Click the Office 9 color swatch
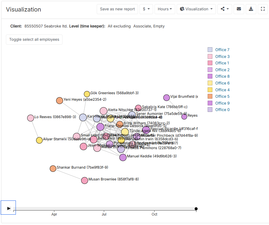The width and height of the screenshot is (269, 225). click(x=210, y=103)
